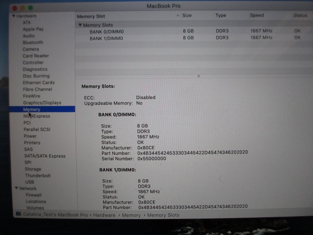Select the highlighted Memory entry
Screen dimensions: 313x235
[42, 109]
